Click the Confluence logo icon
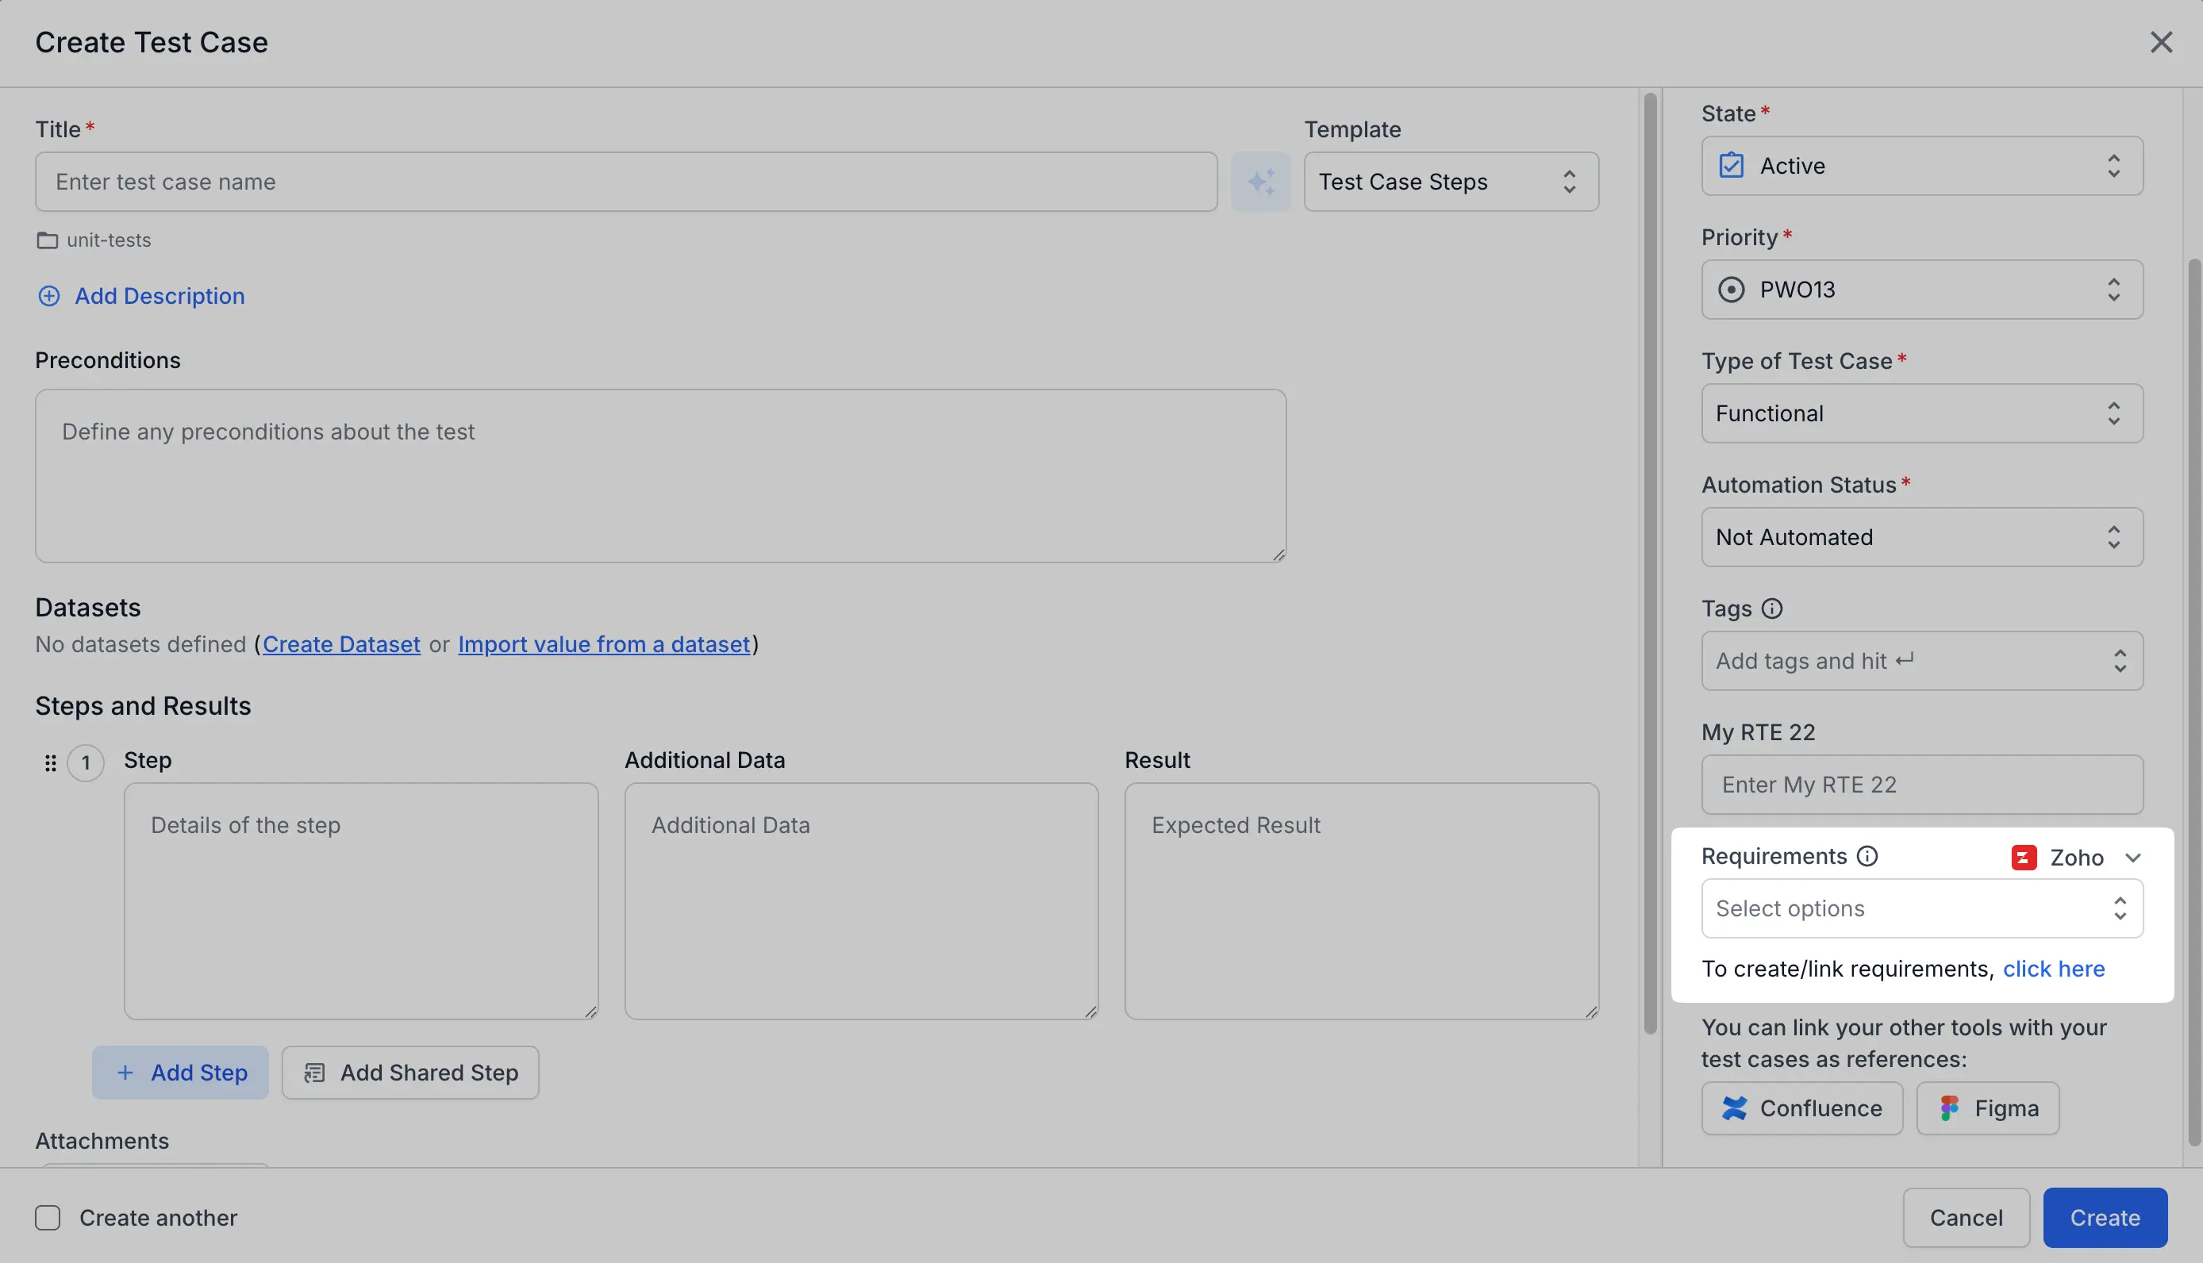This screenshot has width=2203, height=1263. coord(1734,1108)
